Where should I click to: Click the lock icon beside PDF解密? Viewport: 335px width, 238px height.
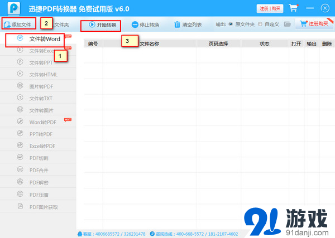pos(20,182)
